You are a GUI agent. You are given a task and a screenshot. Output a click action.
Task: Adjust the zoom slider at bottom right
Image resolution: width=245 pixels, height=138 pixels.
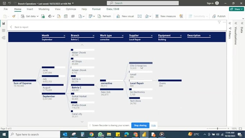click(x=218, y=129)
